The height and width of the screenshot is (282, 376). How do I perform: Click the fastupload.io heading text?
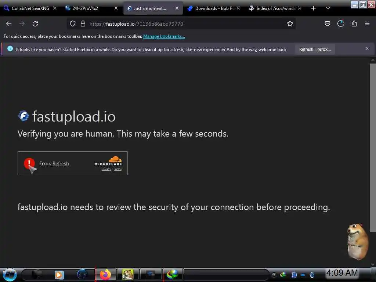(74, 116)
